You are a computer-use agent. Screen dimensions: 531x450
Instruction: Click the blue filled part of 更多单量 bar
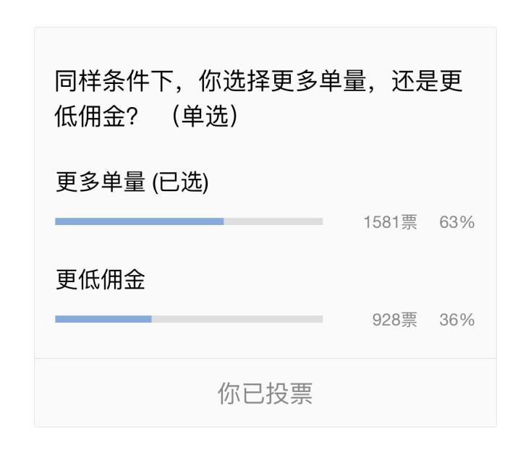(139, 221)
